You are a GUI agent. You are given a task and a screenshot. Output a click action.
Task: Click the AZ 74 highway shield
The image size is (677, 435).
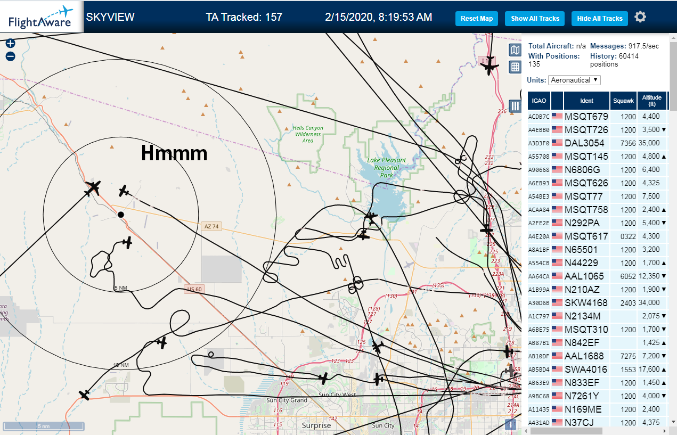(211, 227)
